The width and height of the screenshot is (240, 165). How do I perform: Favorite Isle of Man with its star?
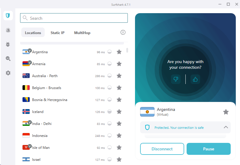pyautogui.click(x=119, y=147)
